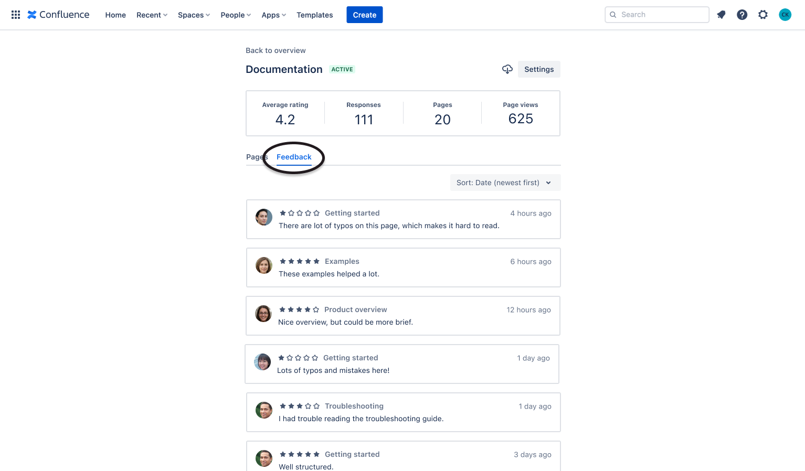Open the settings gear icon
Image resolution: width=805 pixels, height=471 pixels.
tap(762, 15)
